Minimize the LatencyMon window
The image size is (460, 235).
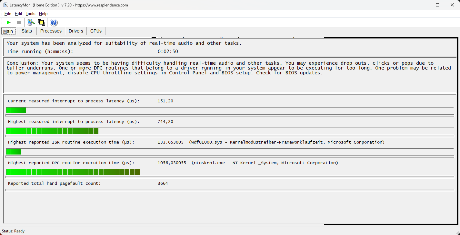coord(423,5)
